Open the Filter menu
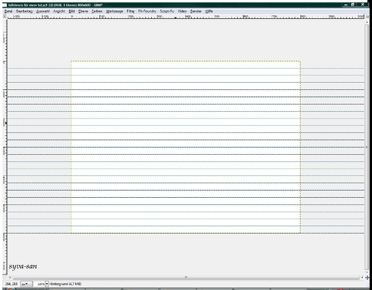 click(130, 11)
